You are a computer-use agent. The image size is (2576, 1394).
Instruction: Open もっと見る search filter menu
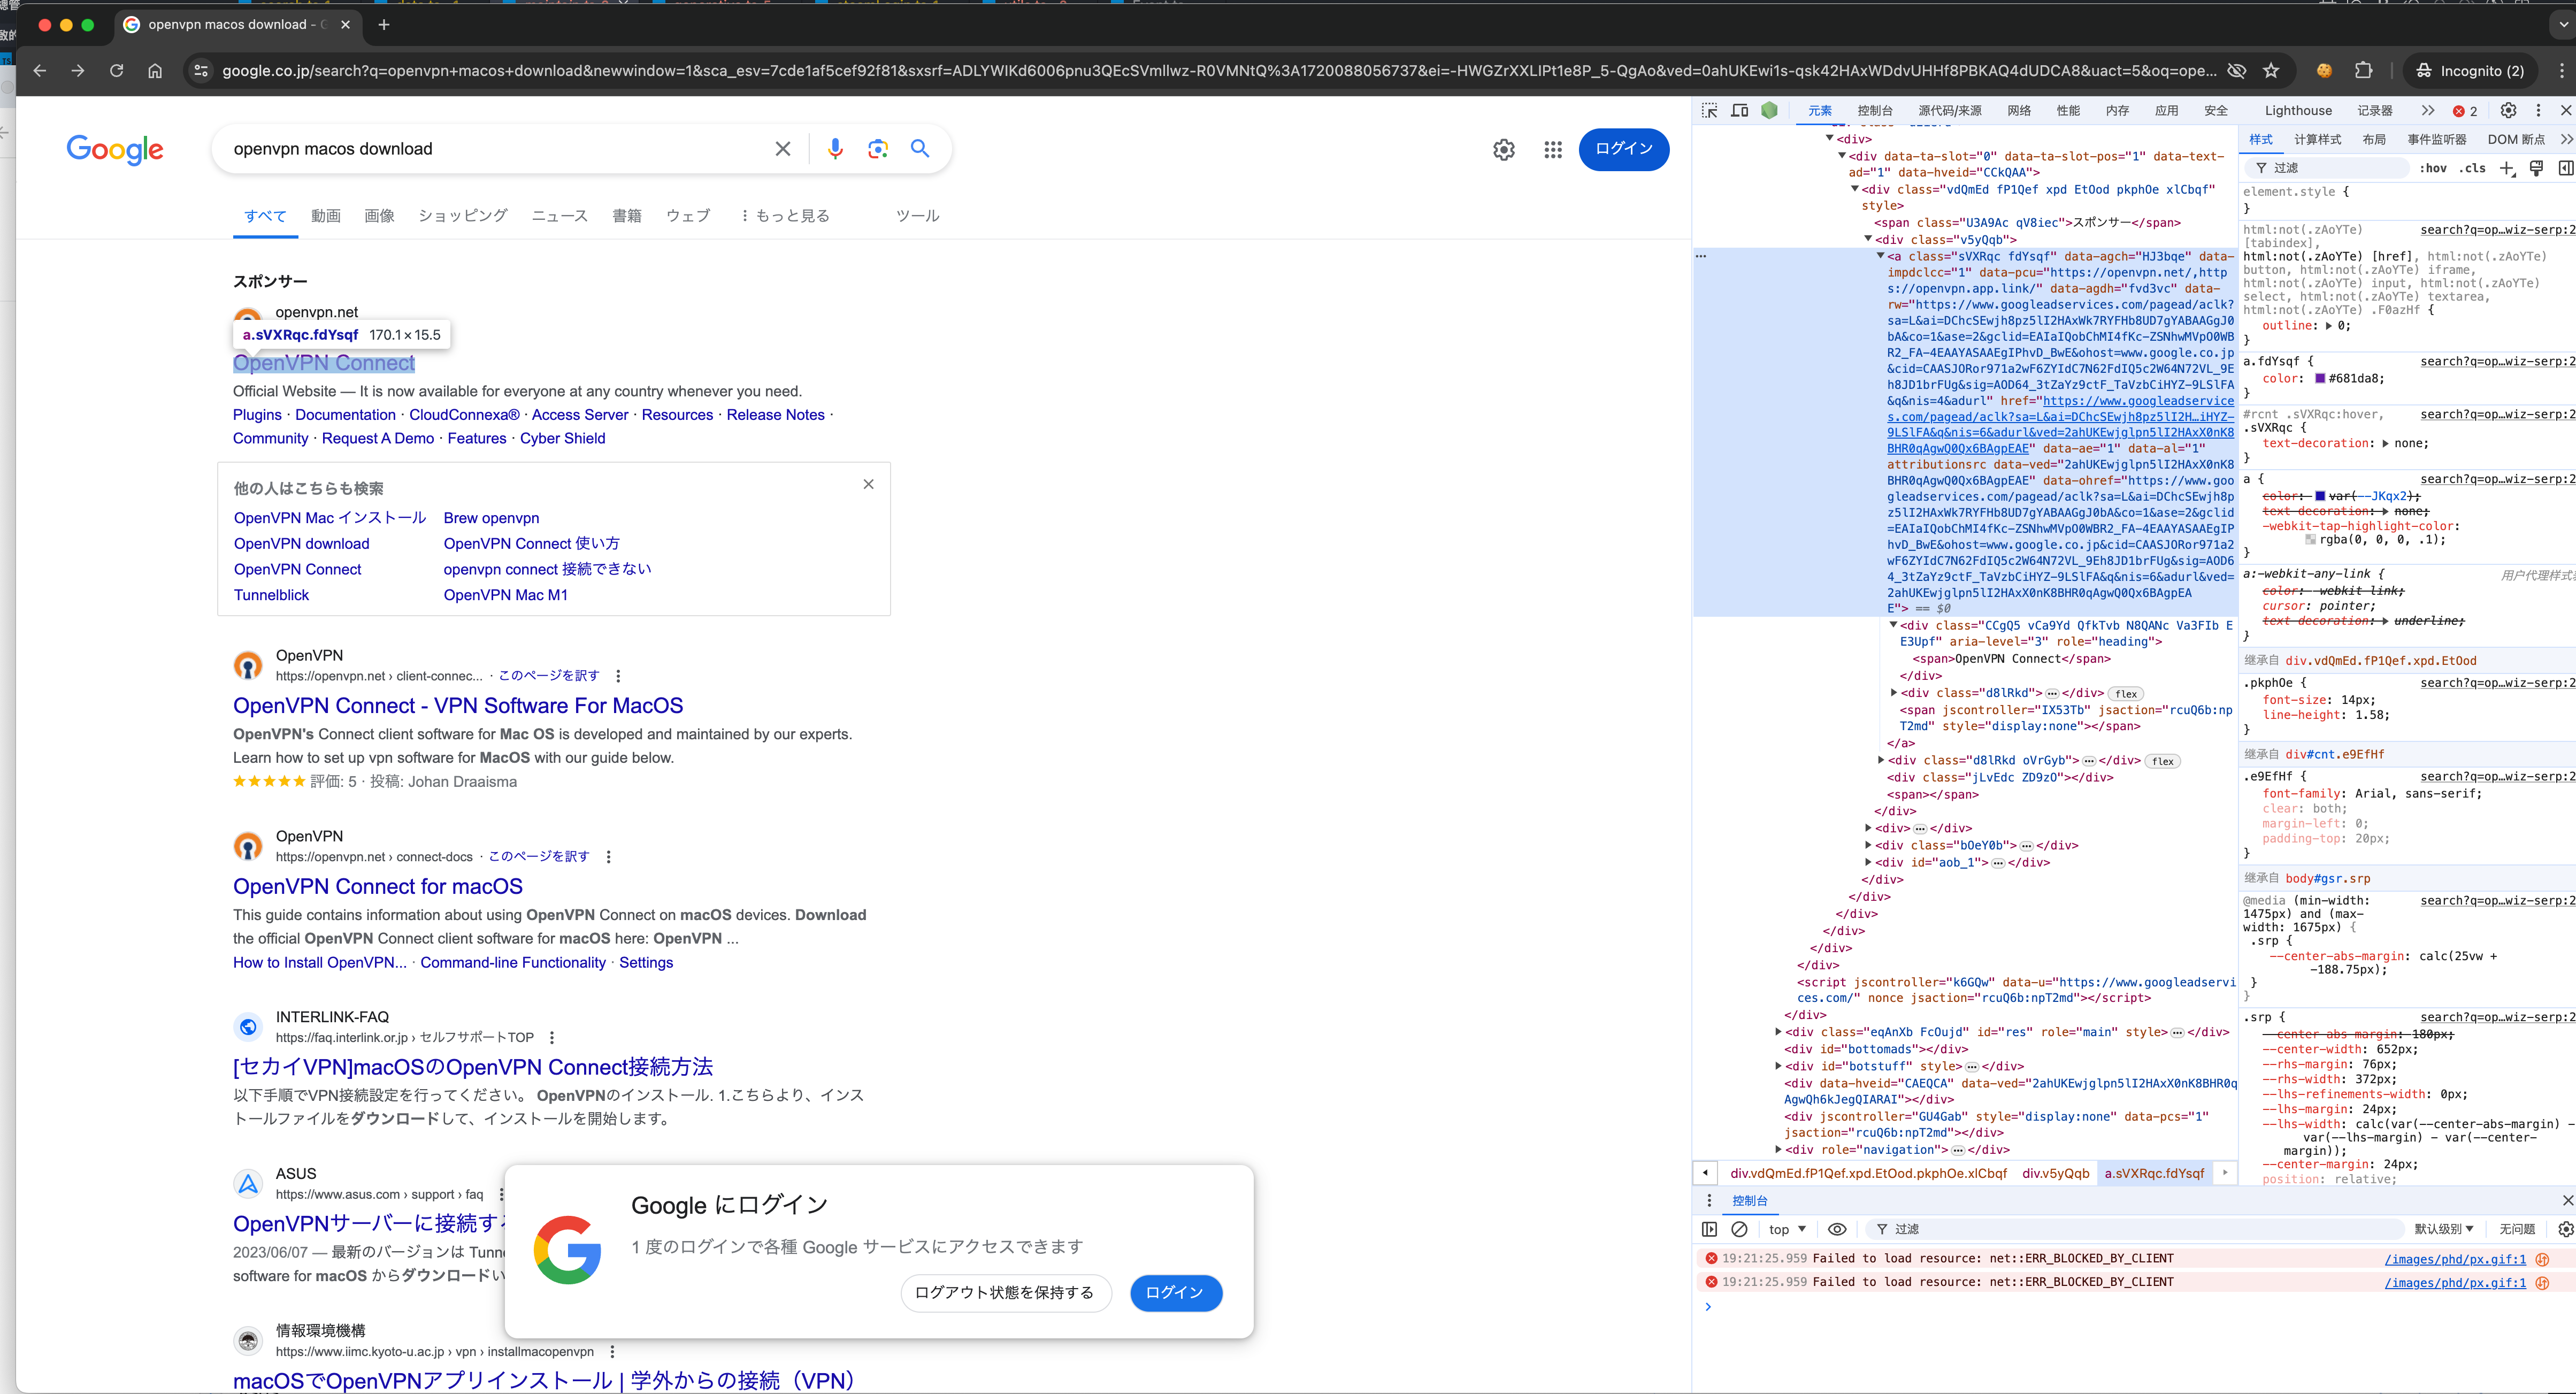tap(785, 216)
